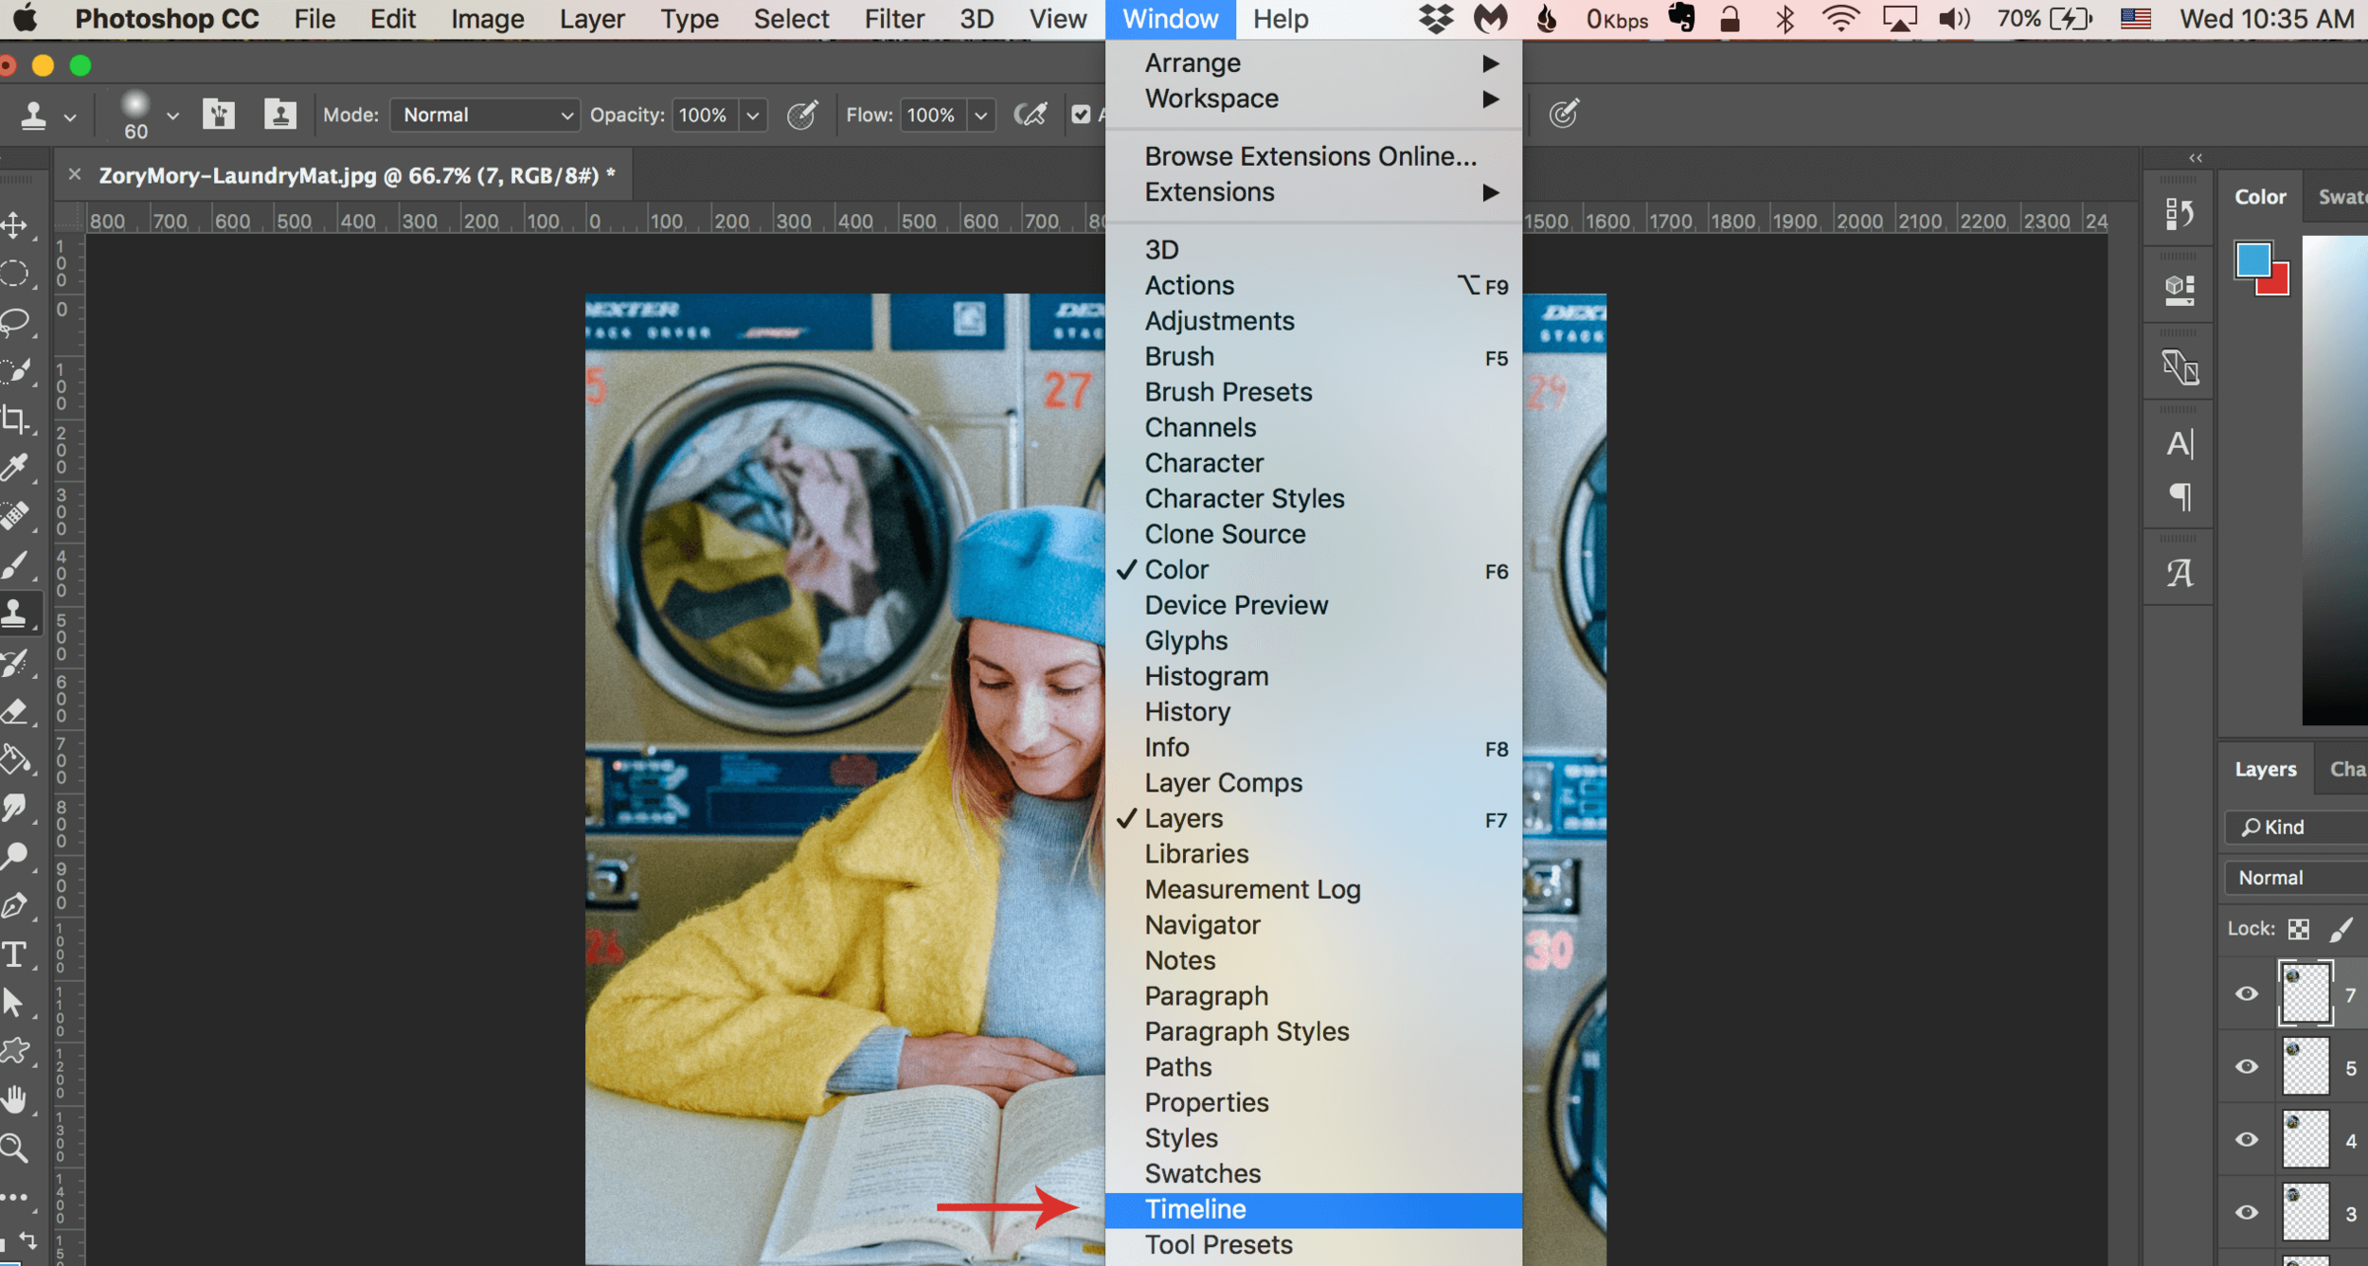This screenshot has width=2368, height=1266.
Task: Select the Clone Stamp tool in toolbar
Action: pos(14,614)
